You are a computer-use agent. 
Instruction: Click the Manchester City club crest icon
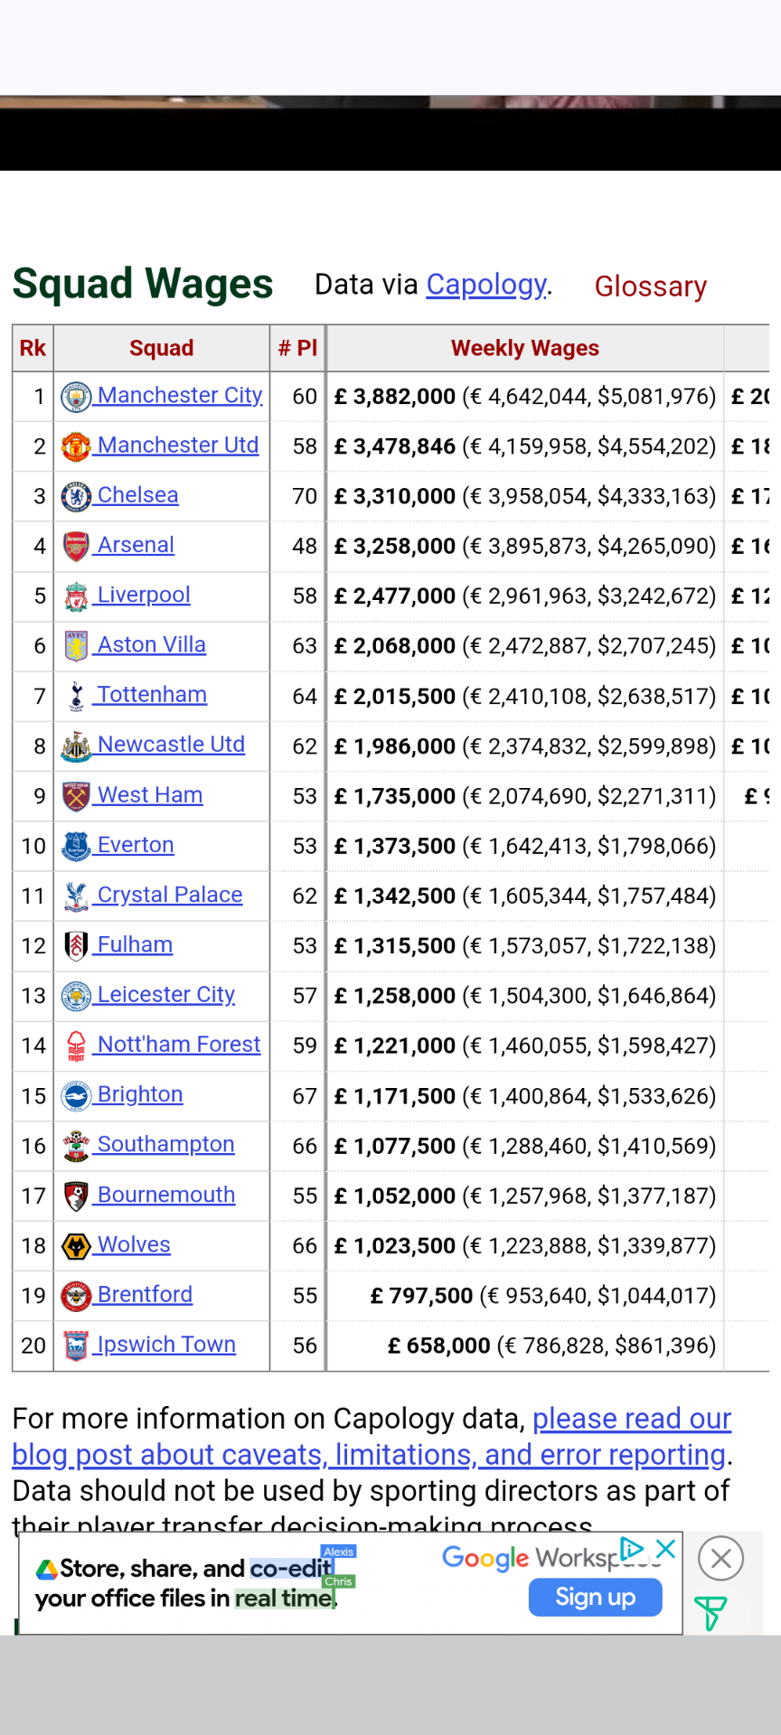pos(76,397)
